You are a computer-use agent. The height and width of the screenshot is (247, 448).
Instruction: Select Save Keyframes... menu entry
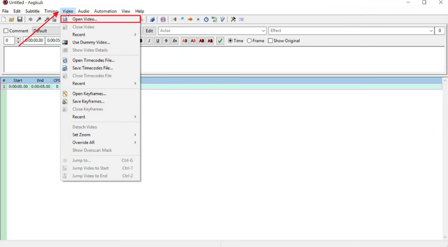point(100,101)
